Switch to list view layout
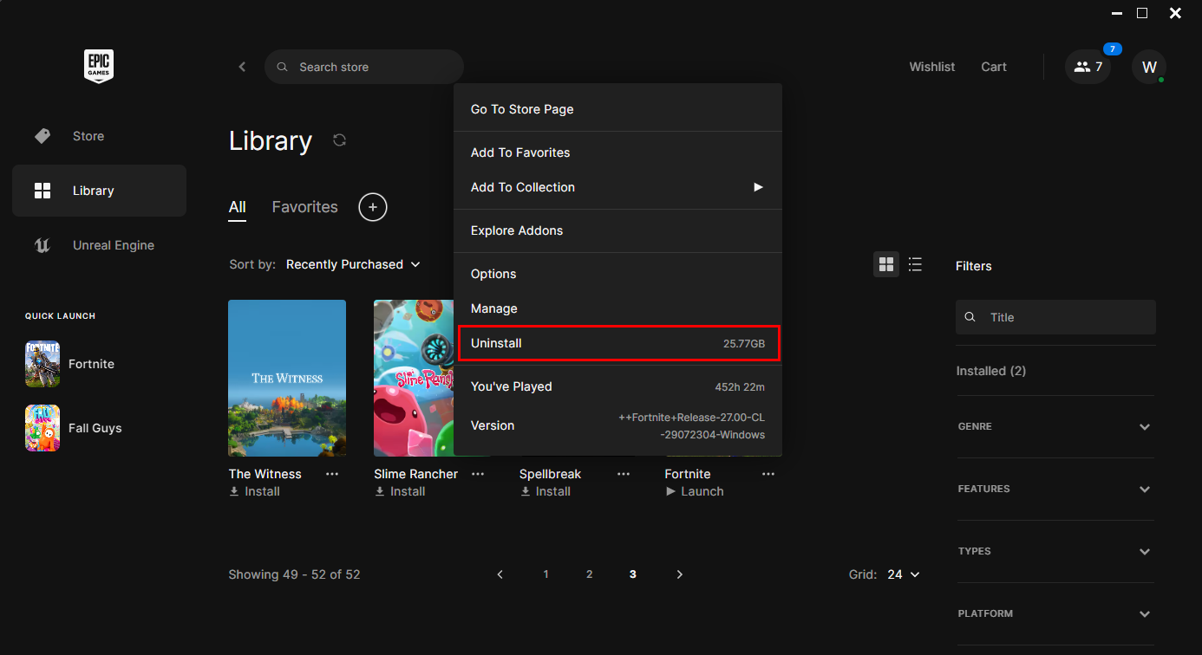The width and height of the screenshot is (1202, 655). (x=915, y=264)
